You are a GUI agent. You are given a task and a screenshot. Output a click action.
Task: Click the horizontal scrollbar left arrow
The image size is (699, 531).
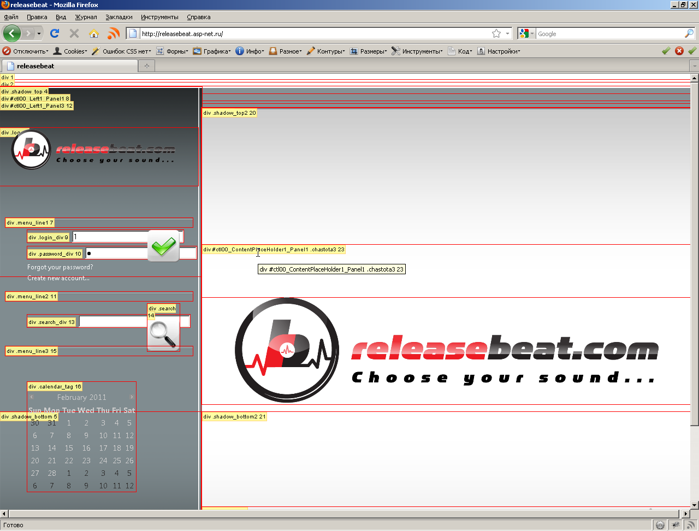4,514
